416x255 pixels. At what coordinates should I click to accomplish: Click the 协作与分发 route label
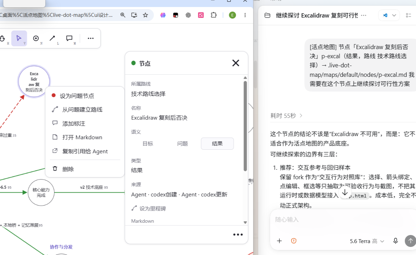pyautogui.click(x=61, y=247)
